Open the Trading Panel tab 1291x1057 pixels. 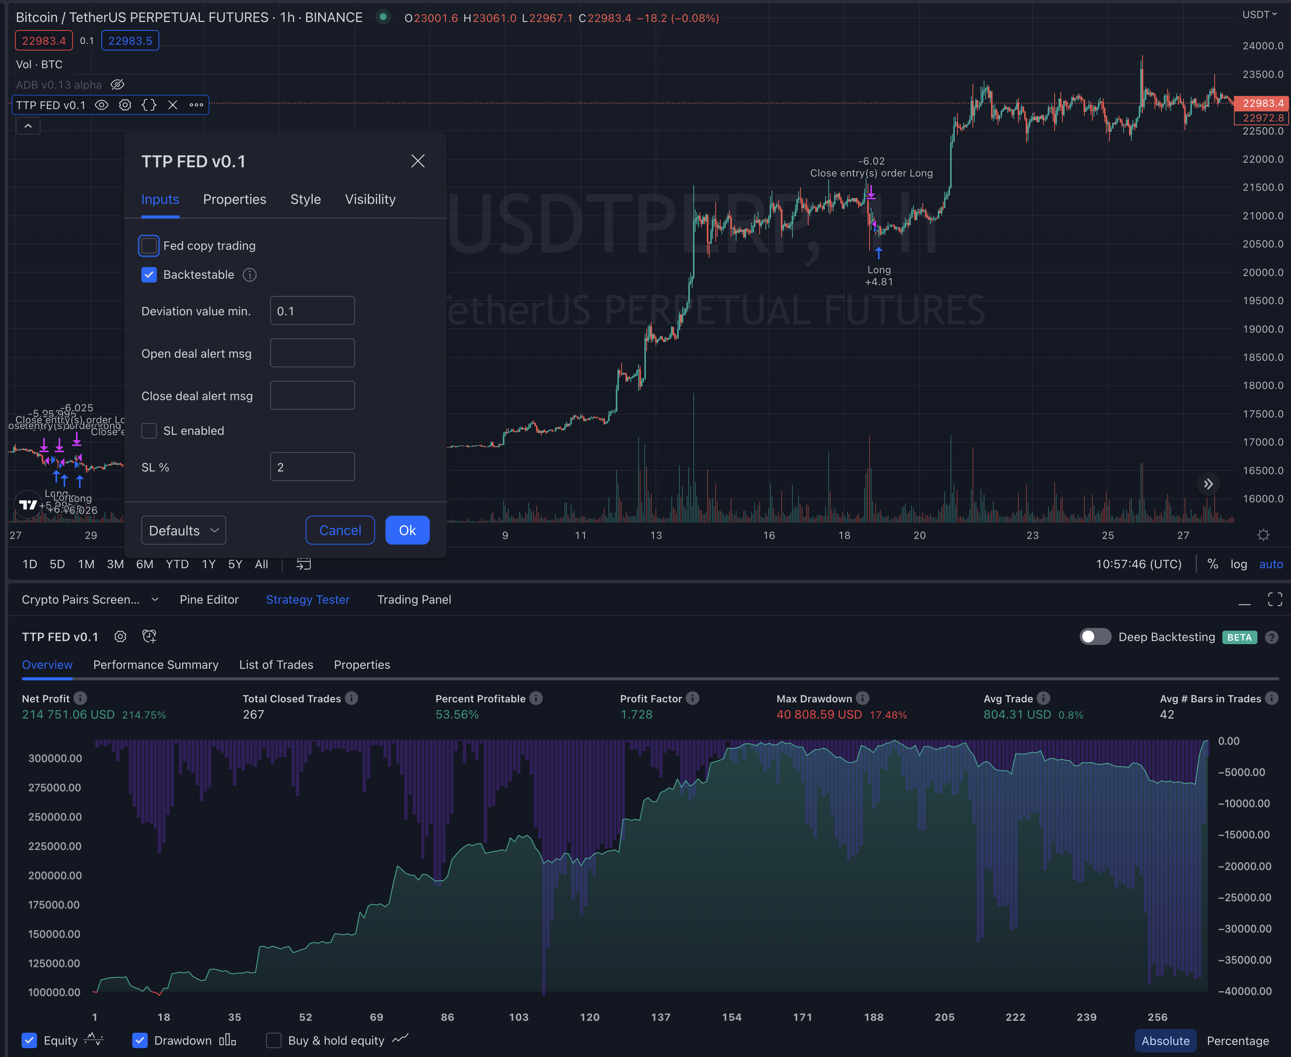414,600
